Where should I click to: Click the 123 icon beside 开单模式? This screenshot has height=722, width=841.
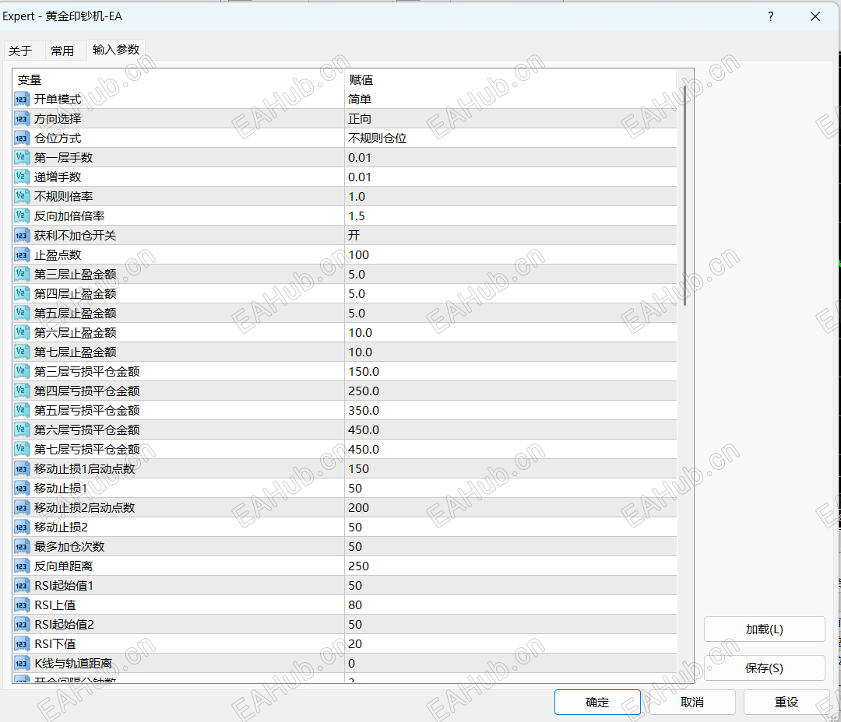[21, 99]
